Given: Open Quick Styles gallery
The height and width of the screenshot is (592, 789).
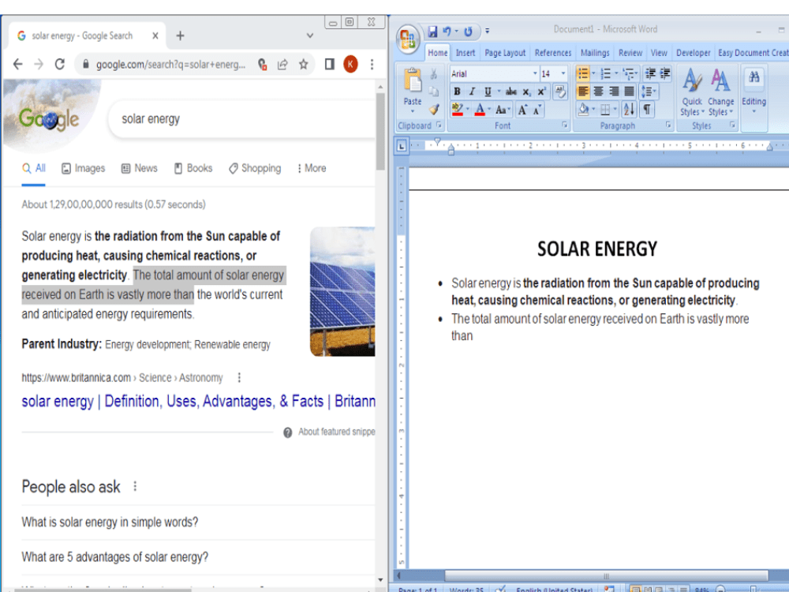Looking at the screenshot, I should tap(693, 92).
